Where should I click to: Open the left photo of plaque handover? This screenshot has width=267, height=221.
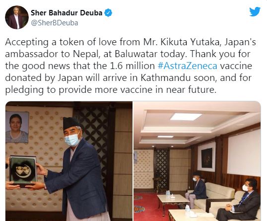pos(69,161)
